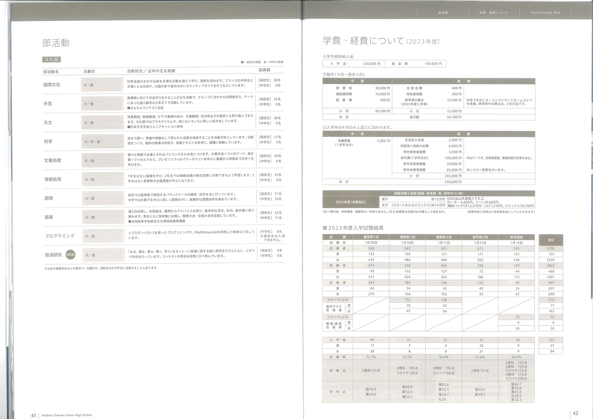Click the 天文 club name
Screen dimensions: 593x419
tap(47, 123)
